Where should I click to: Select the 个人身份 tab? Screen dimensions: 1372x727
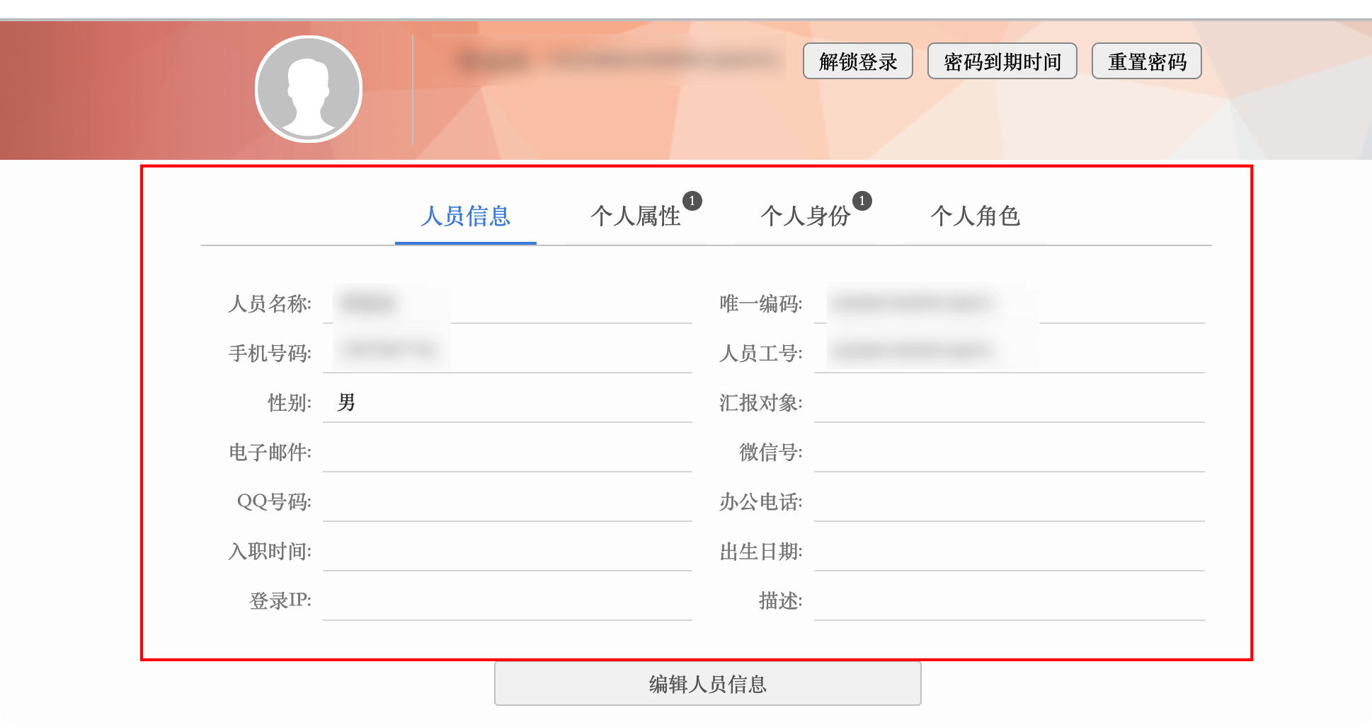click(x=805, y=216)
